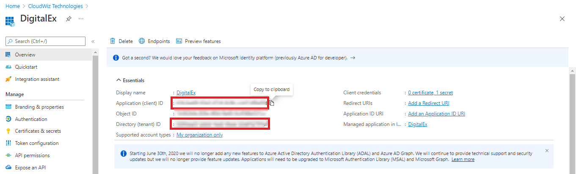Go to Branding & properties

[39, 107]
